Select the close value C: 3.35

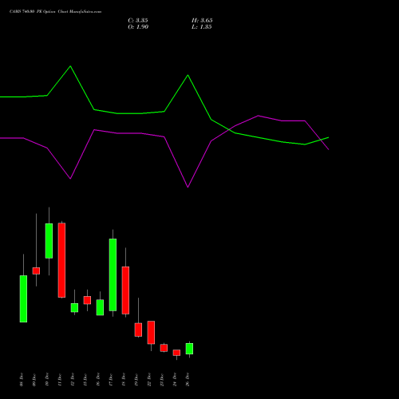(138, 21)
